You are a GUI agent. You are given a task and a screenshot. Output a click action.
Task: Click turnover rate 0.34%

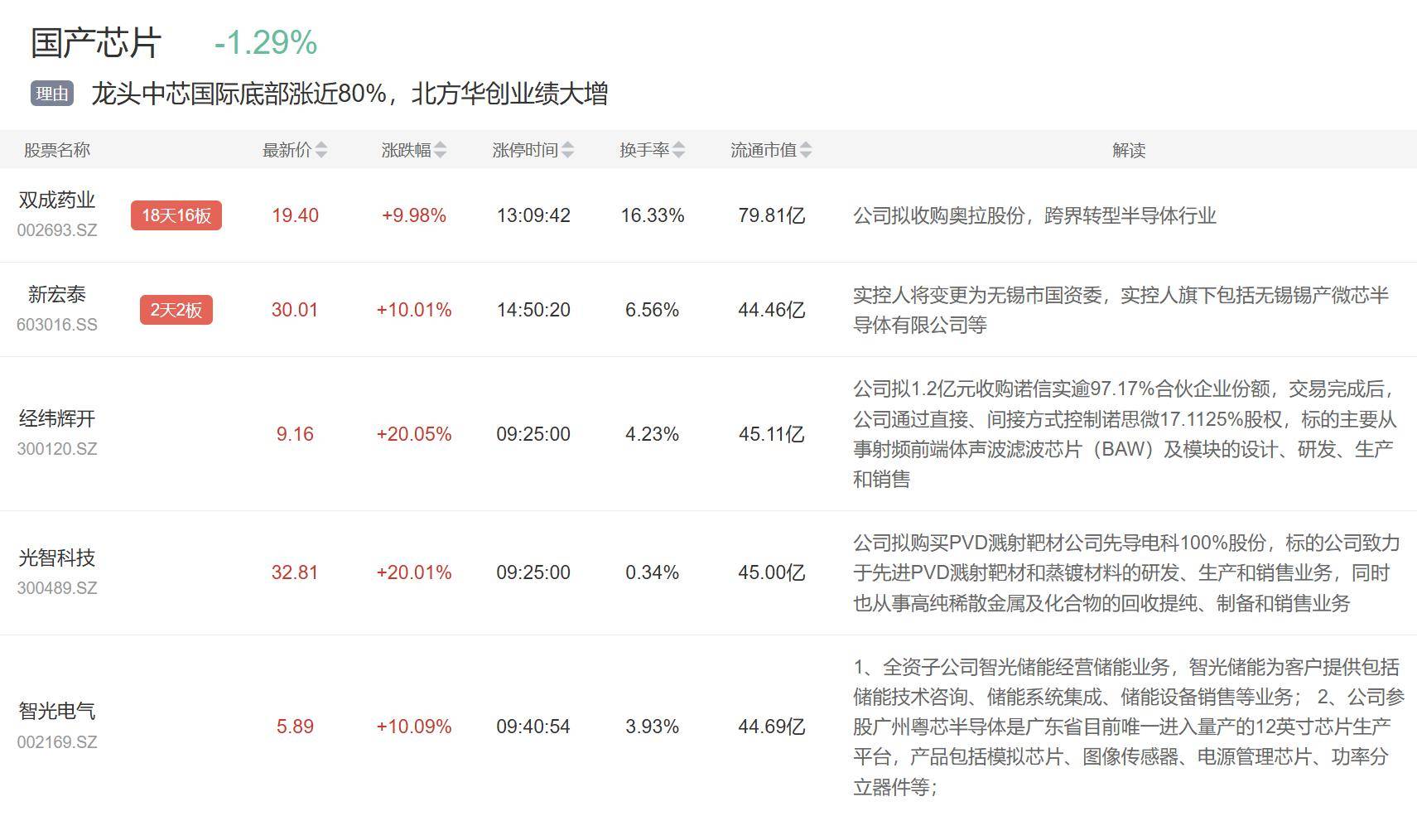(x=653, y=572)
